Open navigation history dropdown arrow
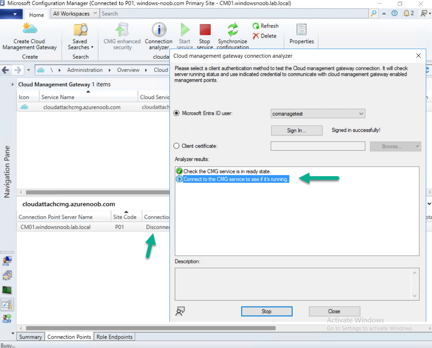The width and height of the screenshot is (432, 348). [29, 70]
